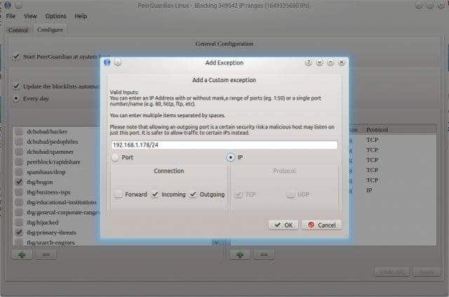
Task: Toggle Start PeerGuardian at system boot checkbox
Action: 16,56
